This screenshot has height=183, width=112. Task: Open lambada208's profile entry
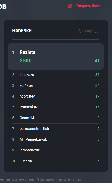coord(30,150)
